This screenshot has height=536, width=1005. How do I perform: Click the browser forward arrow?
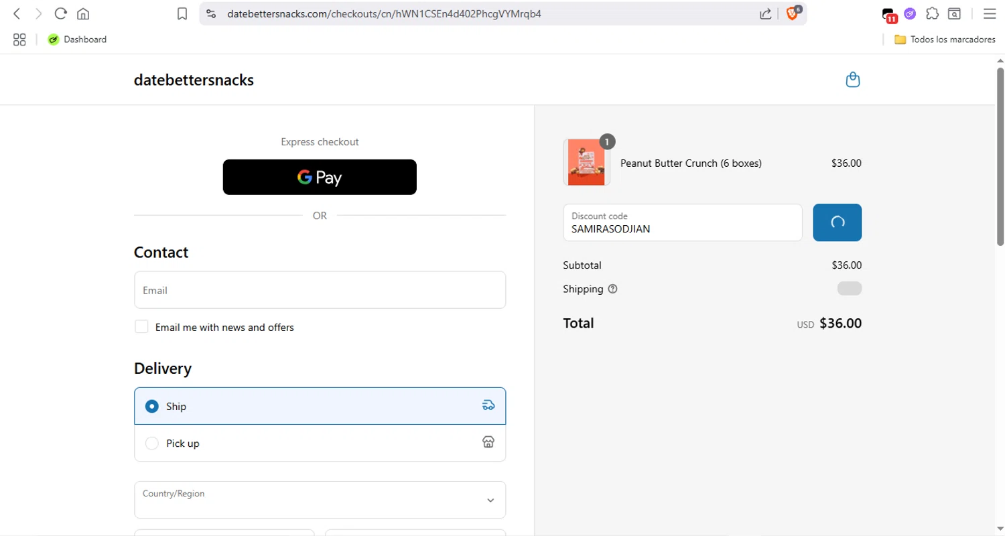click(38, 13)
